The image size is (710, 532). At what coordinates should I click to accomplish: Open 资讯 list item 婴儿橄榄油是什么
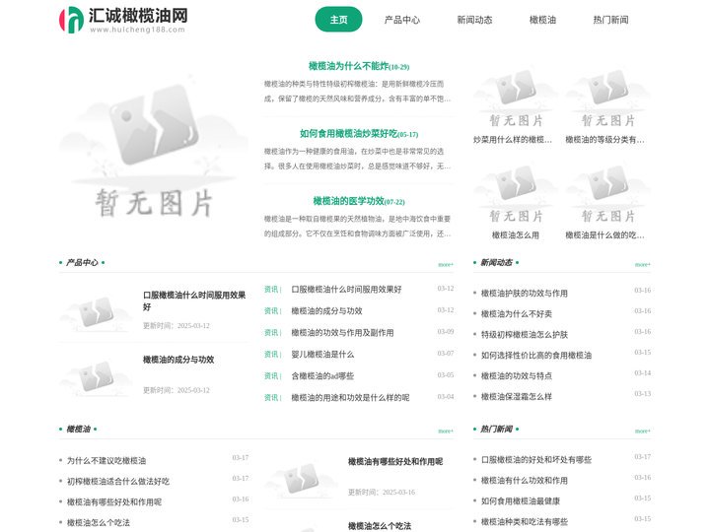[322, 355]
